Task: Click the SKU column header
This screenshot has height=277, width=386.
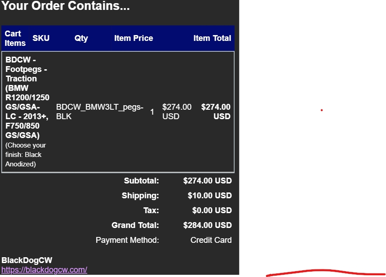Action: (41, 39)
